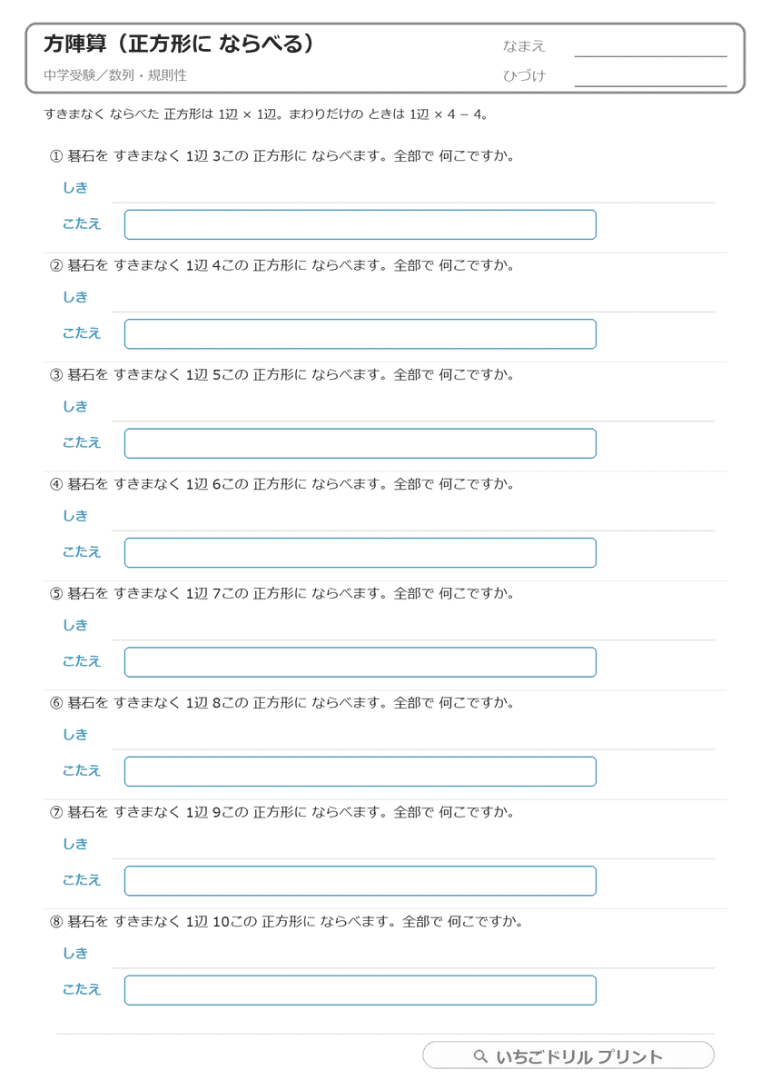
Task: Select the こたえ box for question ⑥
Action: click(x=360, y=771)
